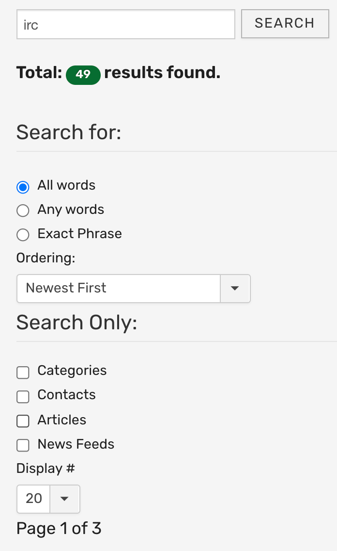The height and width of the screenshot is (551, 337).
Task: Select the "Any words" radio button
Action: (x=23, y=211)
